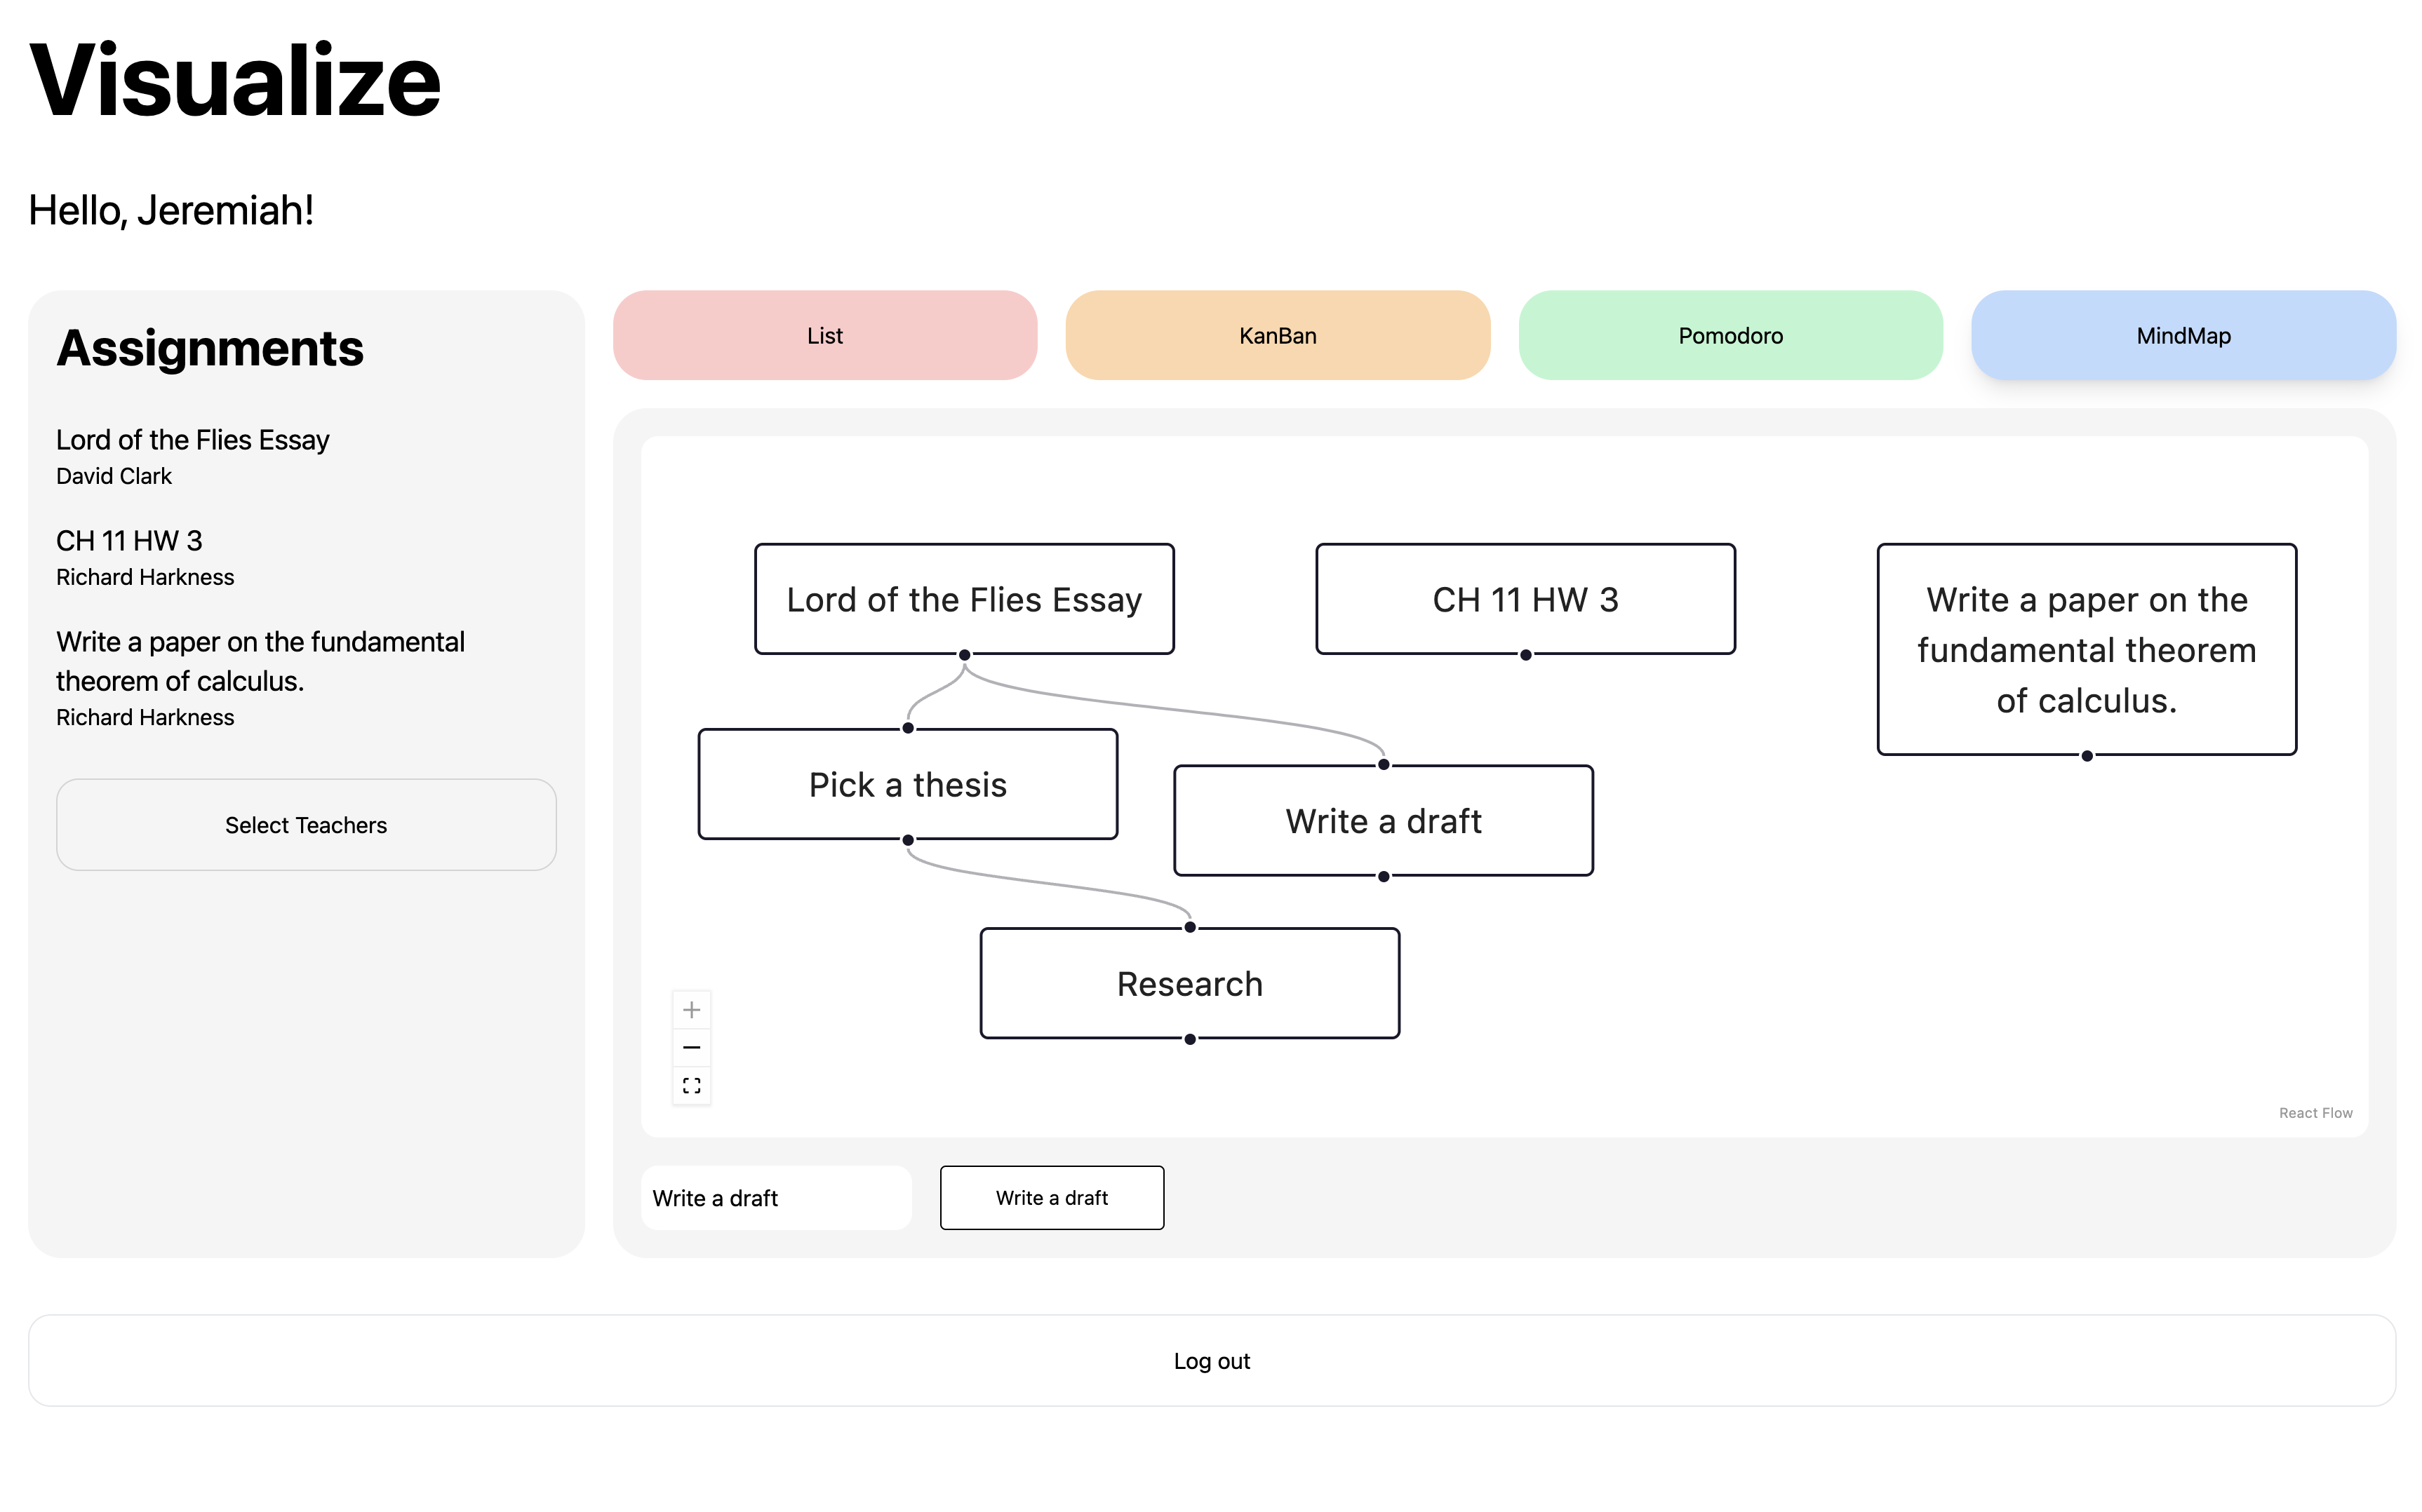Click the Pick a thesis node
Image resolution: width=2422 pixels, height=1512 pixels.
[907, 784]
